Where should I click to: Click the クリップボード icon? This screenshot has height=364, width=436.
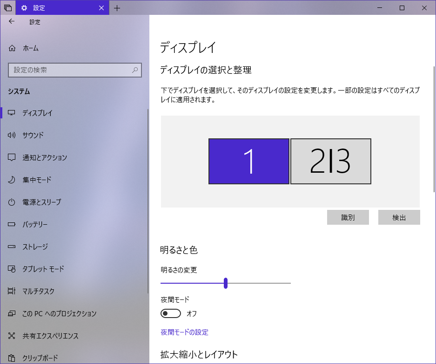click(12, 358)
